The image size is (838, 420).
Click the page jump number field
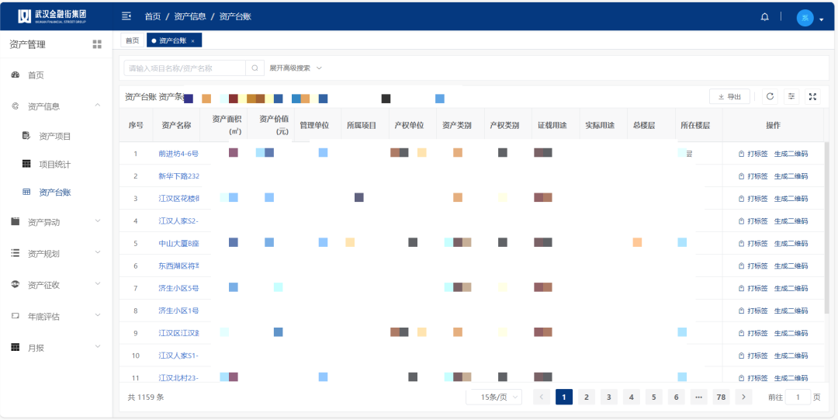(798, 397)
